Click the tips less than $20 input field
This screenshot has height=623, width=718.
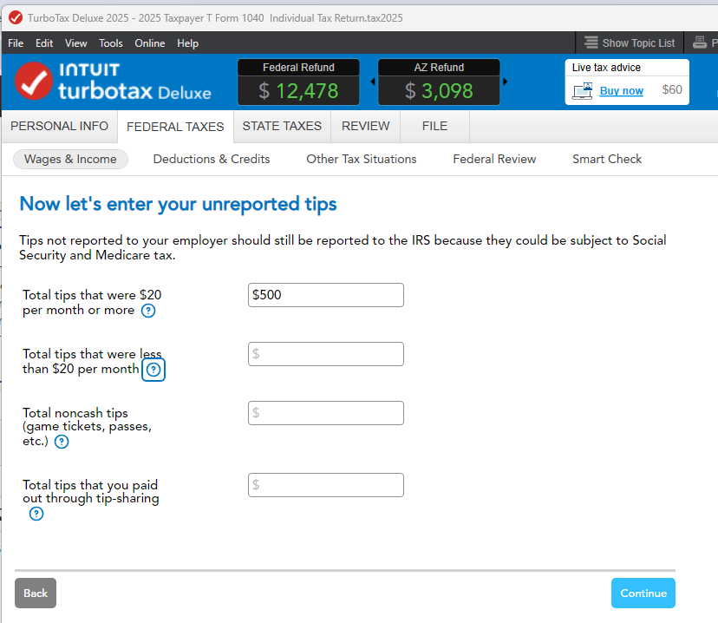coord(326,354)
